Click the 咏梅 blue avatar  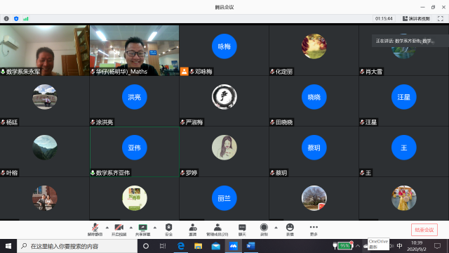pyautogui.click(x=224, y=46)
